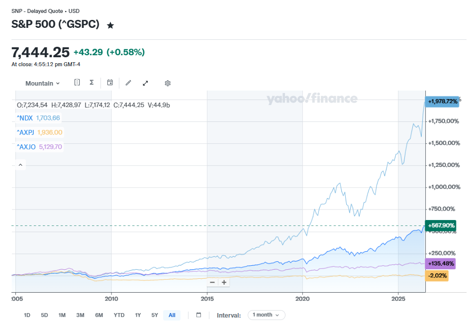Click the H:7,428.97 high value
The height and width of the screenshot is (327, 476).
click(x=66, y=105)
